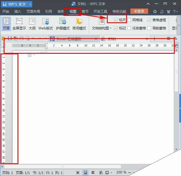Open the 开发工具 ribbon tab
Screen dimensions: 181x176
tap(100, 11)
